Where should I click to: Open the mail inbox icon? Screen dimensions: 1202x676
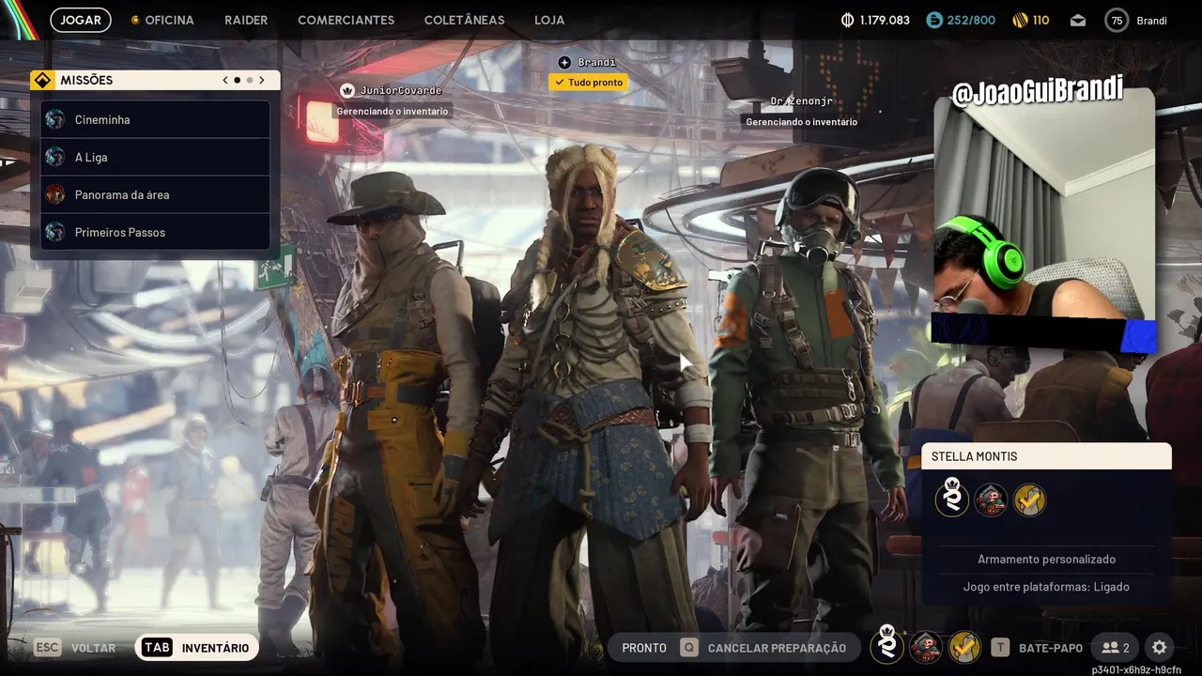click(x=1077, y=20)
